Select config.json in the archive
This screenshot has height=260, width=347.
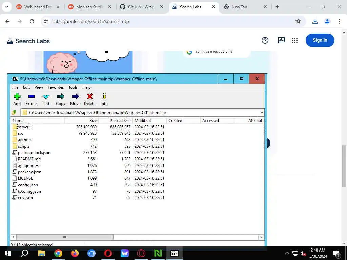[28, 185]
